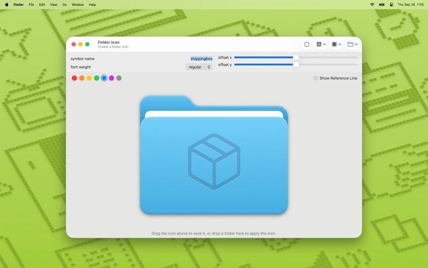Viewport: 428px width, 268px height.
Task: Select the red folder color swatch
Action: click(x=74, y=78)
